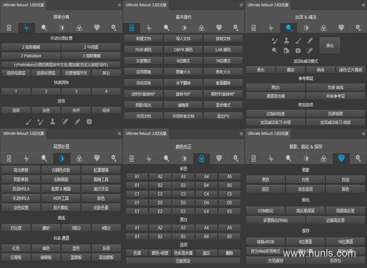The height and width of the screenshot is (268, 367).
Task: Click the chip-shaped icon in 加深 & 减淡 panel
Action: tap(298, 50)
